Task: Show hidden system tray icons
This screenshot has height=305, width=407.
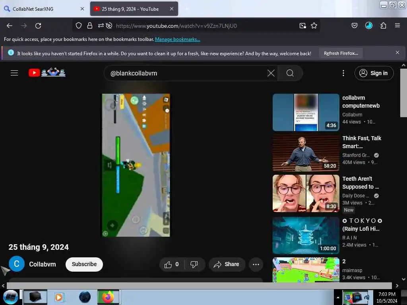Action: click(338, 297)
